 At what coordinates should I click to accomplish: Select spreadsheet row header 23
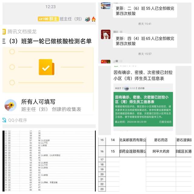click(x=102, y=189)
